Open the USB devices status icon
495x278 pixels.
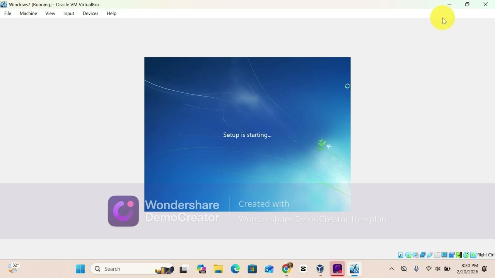click(x=430, y=255)
